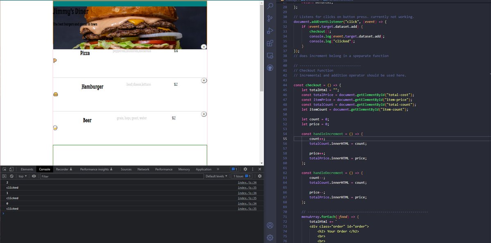Screen dimensions: 491x243
Task: Open the GitHub view in activity bar
Action: tap(270, 67)
